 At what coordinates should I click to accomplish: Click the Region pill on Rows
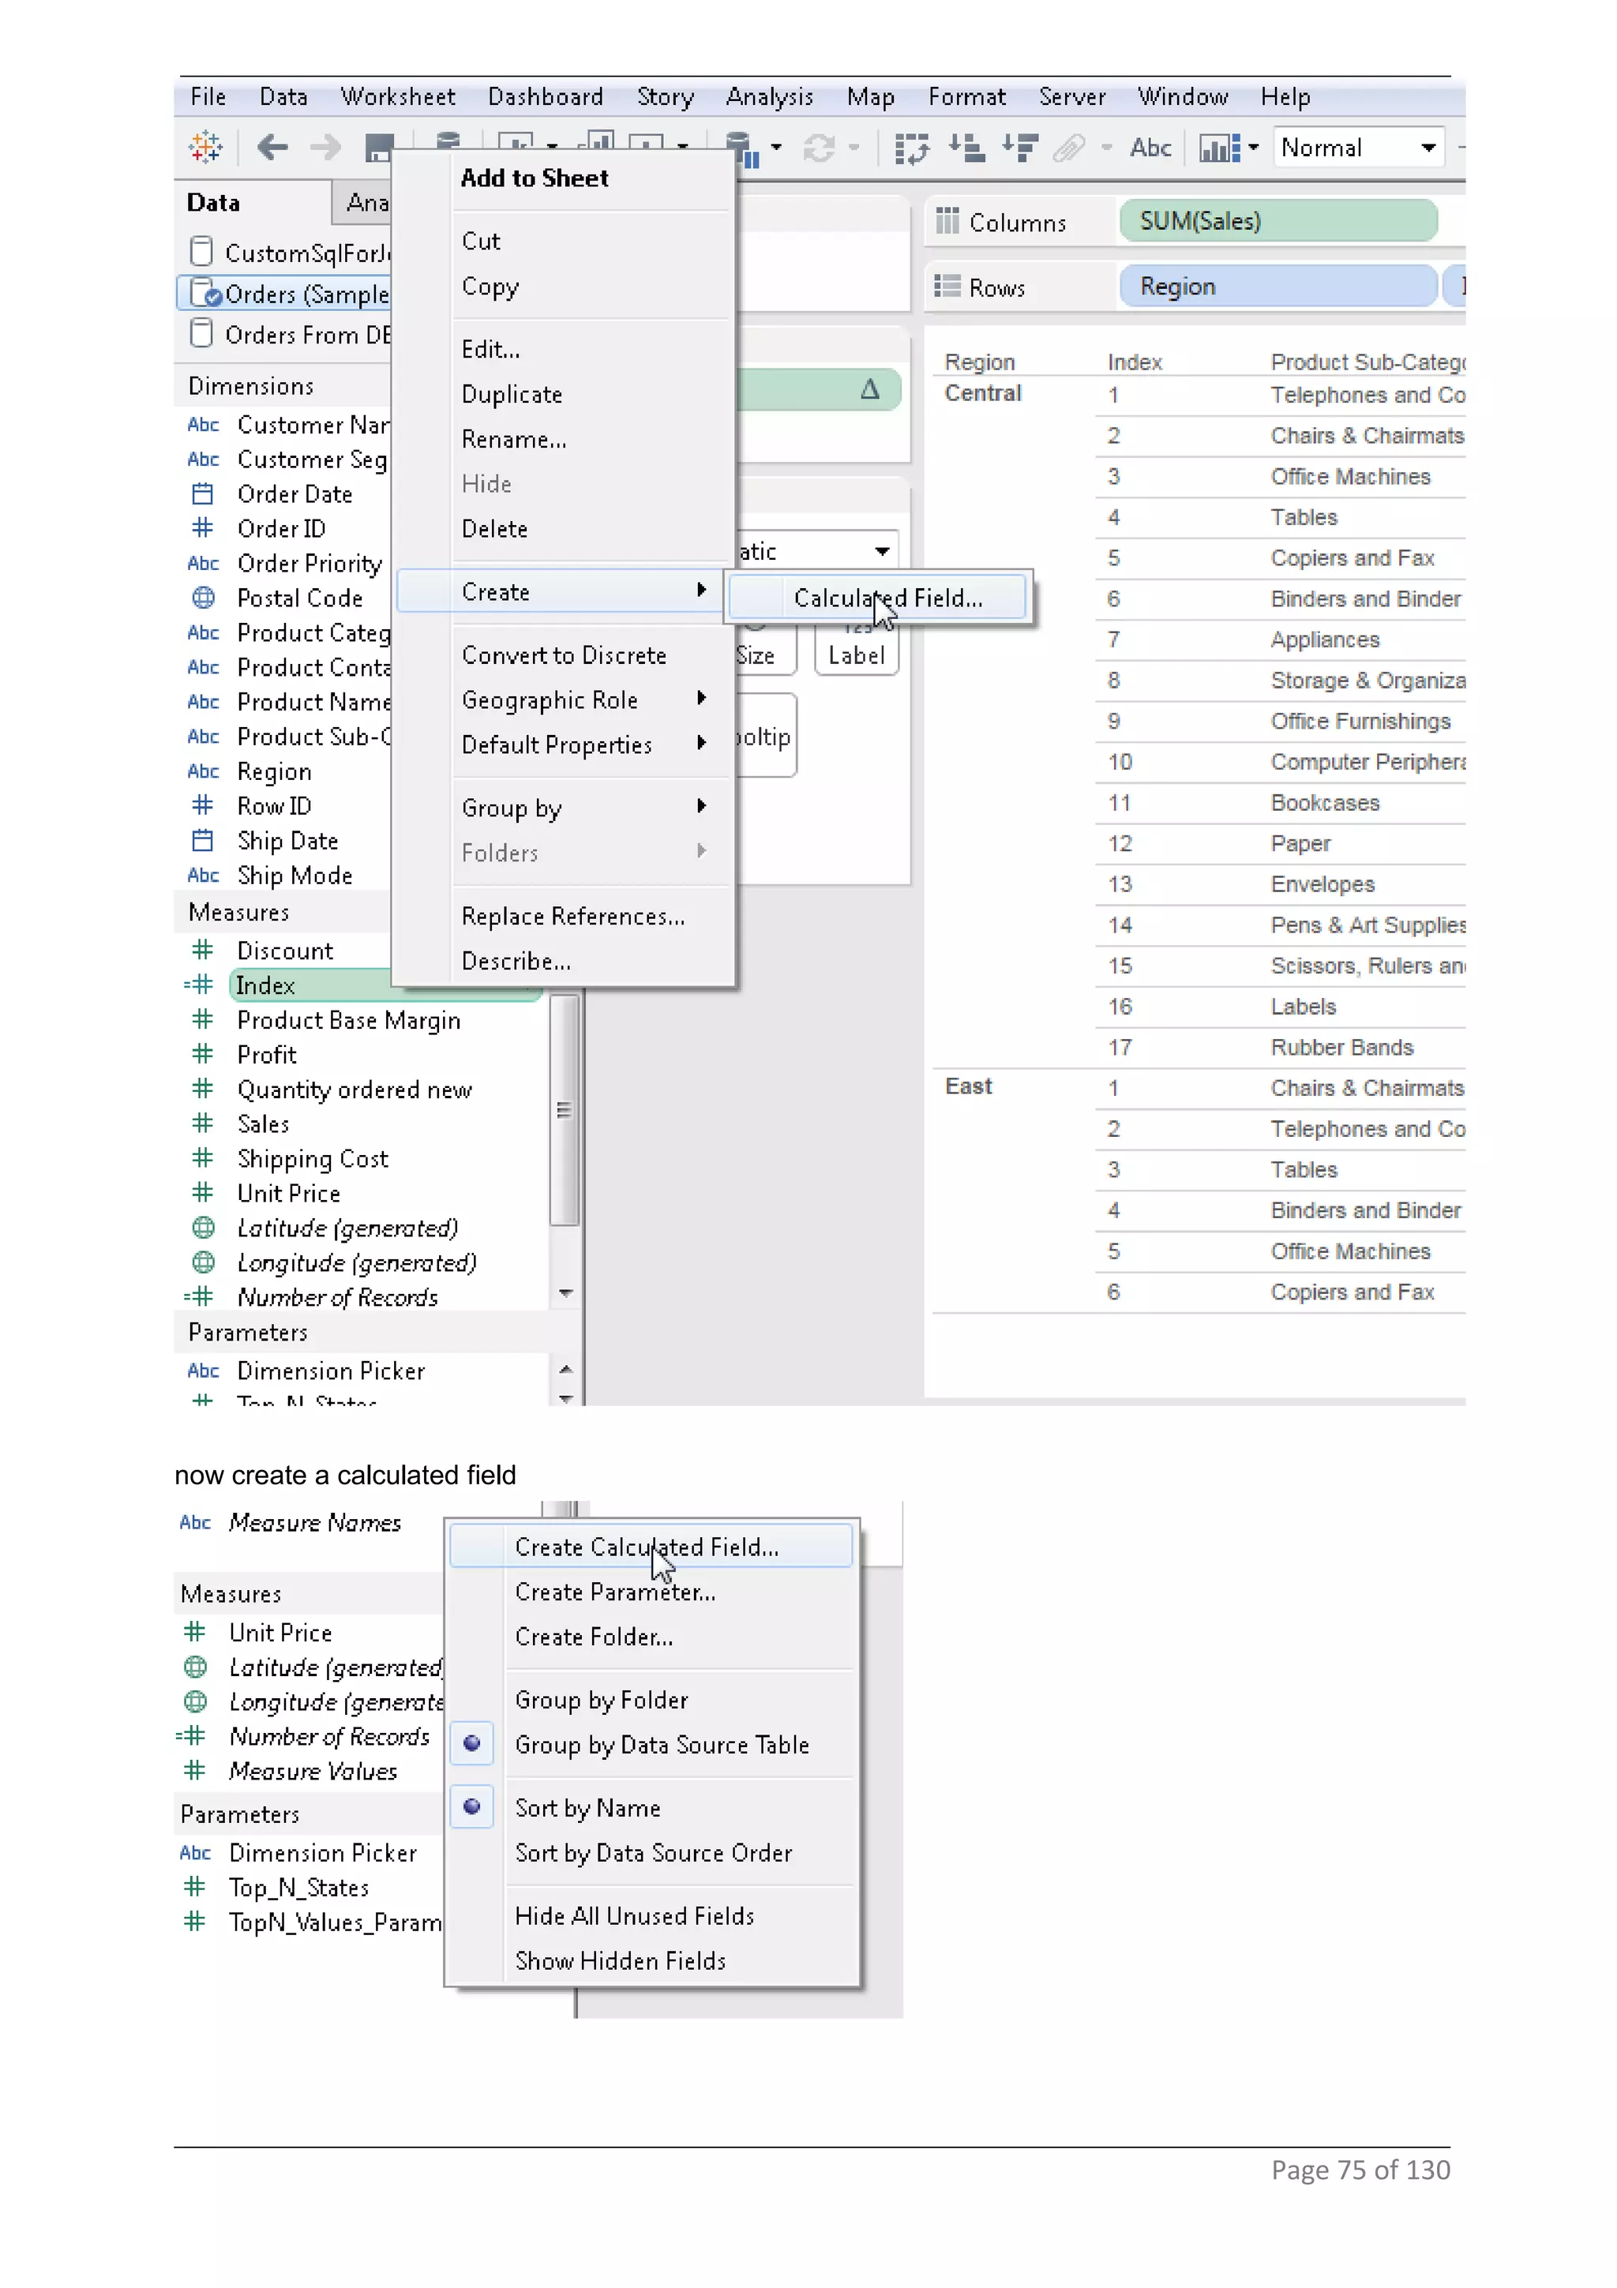(x=1278, y=286)
